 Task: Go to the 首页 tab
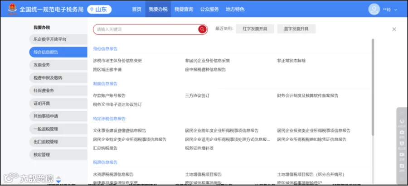coord(136,10)
